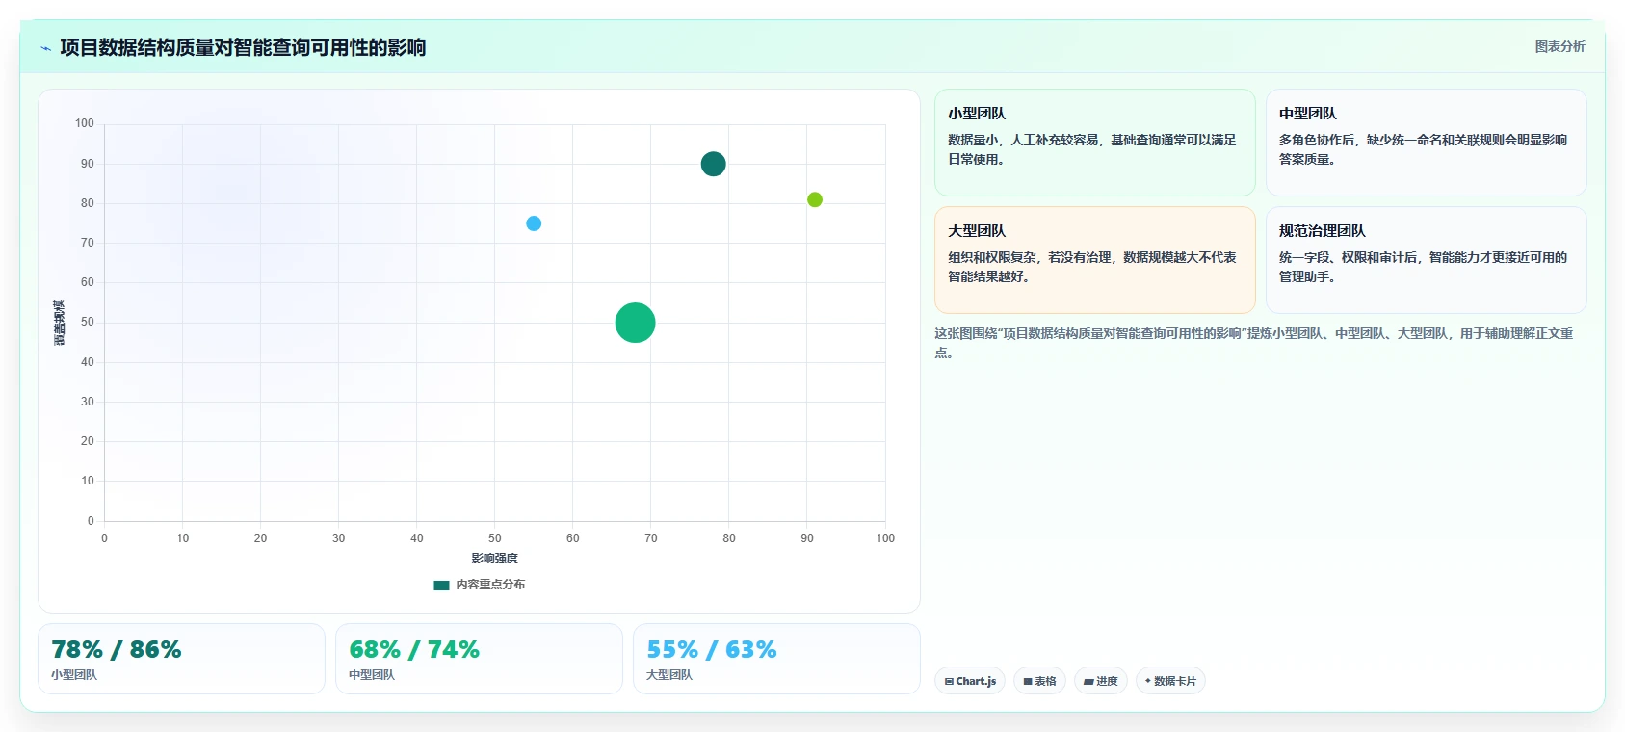Screen dimensions: 1625x732
Task: Click the dark teal bubble near 90
Action: (713, 164)
